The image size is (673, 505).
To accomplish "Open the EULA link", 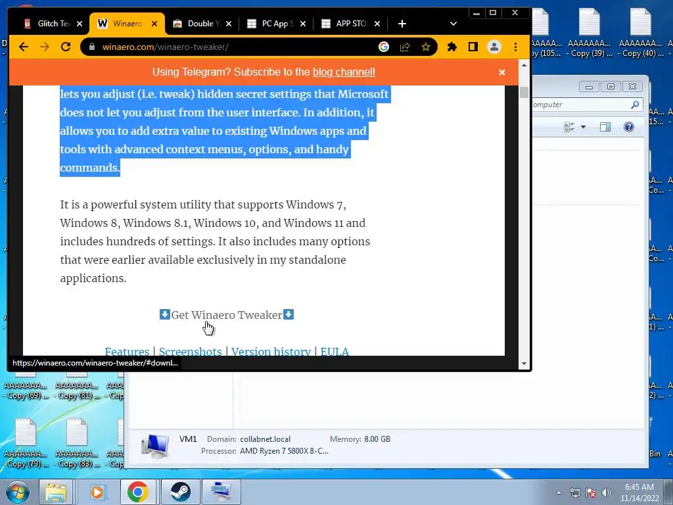I will pos(335,351).
